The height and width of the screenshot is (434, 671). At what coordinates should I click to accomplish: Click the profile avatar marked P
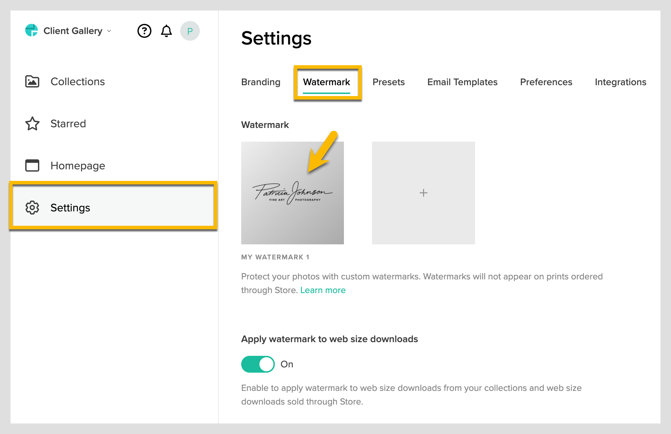(190, 30)
